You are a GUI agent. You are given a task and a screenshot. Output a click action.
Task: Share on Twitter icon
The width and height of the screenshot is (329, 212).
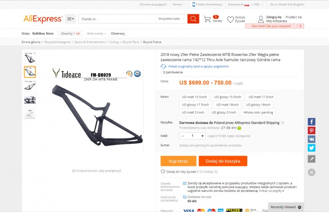311,148
